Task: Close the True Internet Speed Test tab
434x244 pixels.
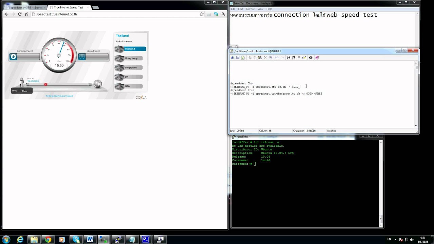Action: (x=87, y=7)
